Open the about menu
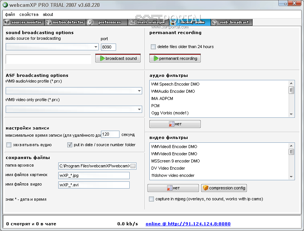 coord(48,14)
